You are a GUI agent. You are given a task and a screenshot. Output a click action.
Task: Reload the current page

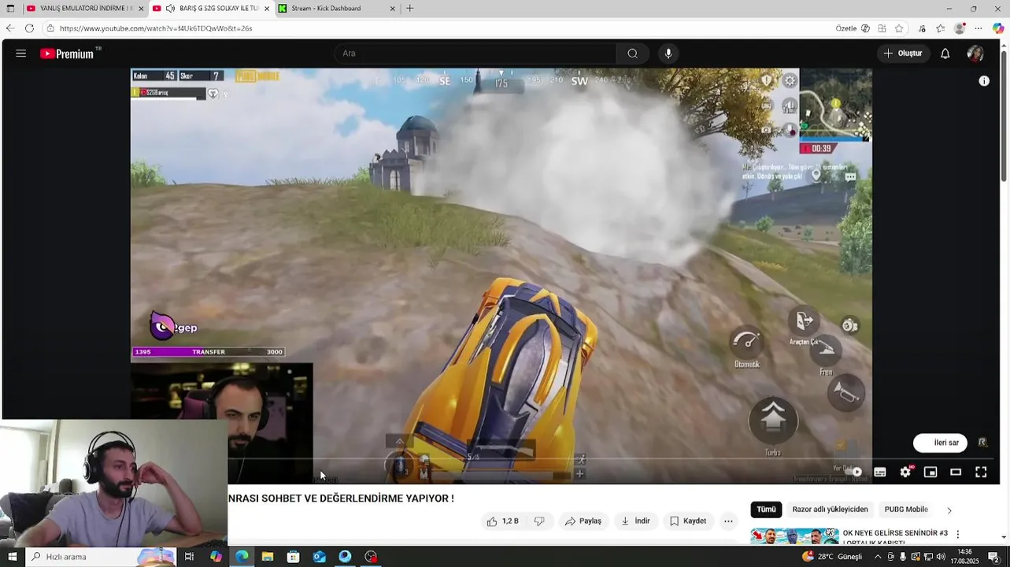pos(29,28)
